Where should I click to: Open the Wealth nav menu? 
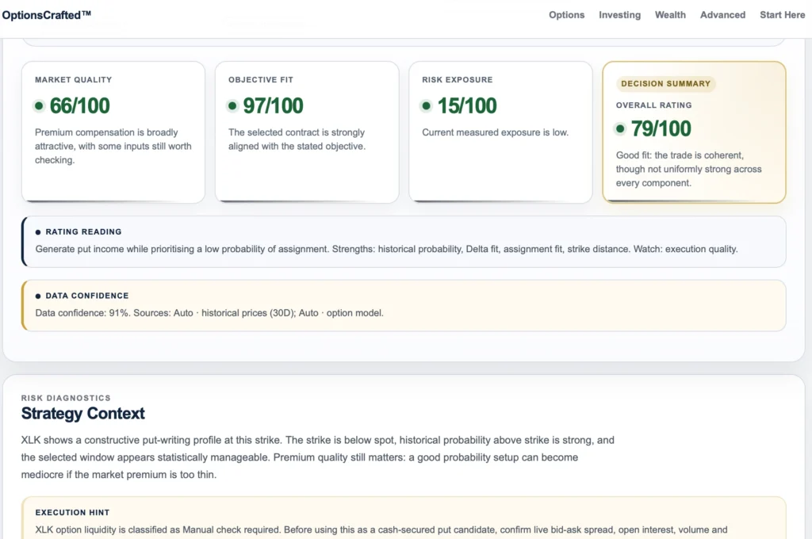pyautogui.click(x=670, y=15)
